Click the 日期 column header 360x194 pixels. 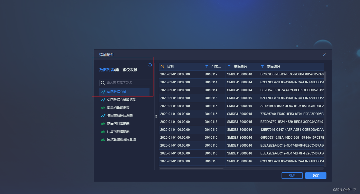181,67
